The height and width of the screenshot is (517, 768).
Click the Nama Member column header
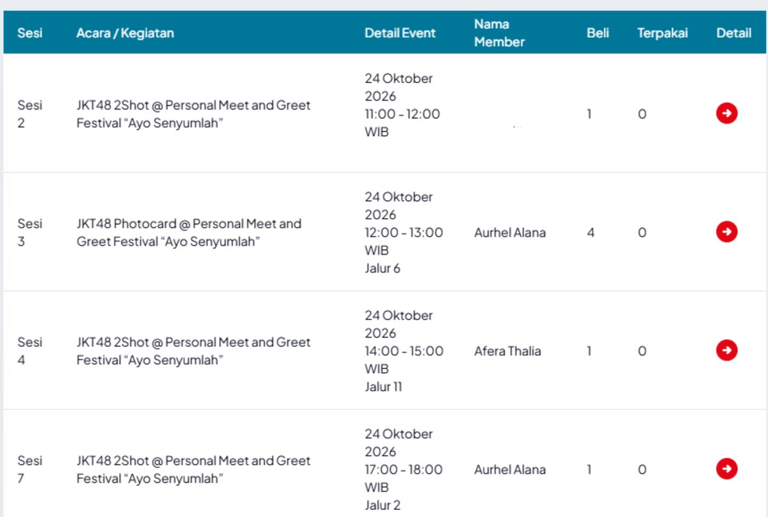click(x=499, y=33)
